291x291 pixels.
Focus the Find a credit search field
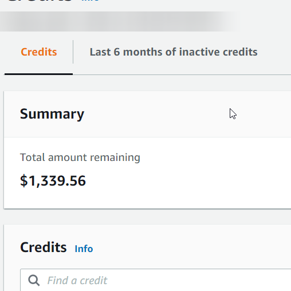click(156, 280)
